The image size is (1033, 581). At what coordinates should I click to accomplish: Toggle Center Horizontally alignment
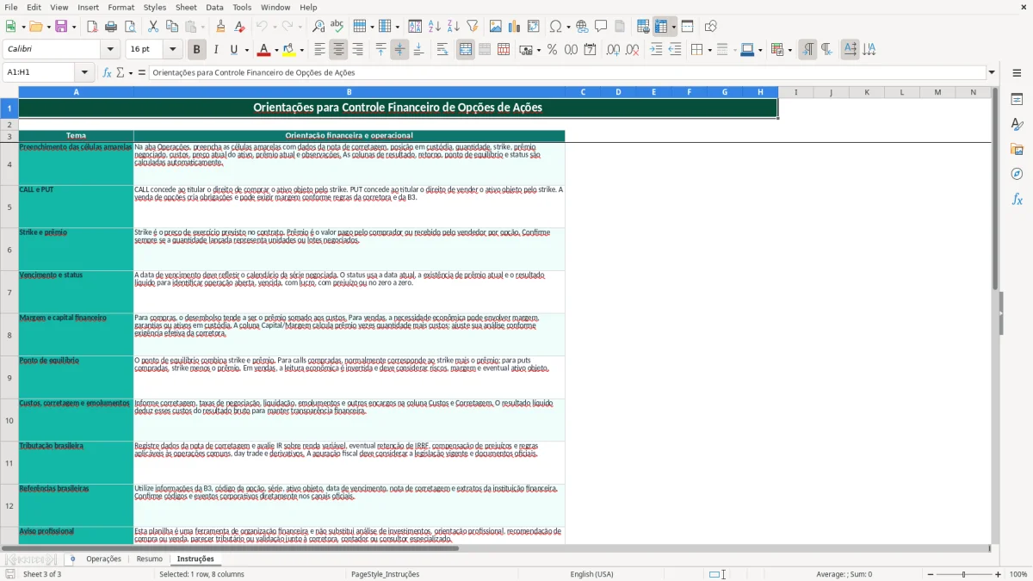coord(338,50)
